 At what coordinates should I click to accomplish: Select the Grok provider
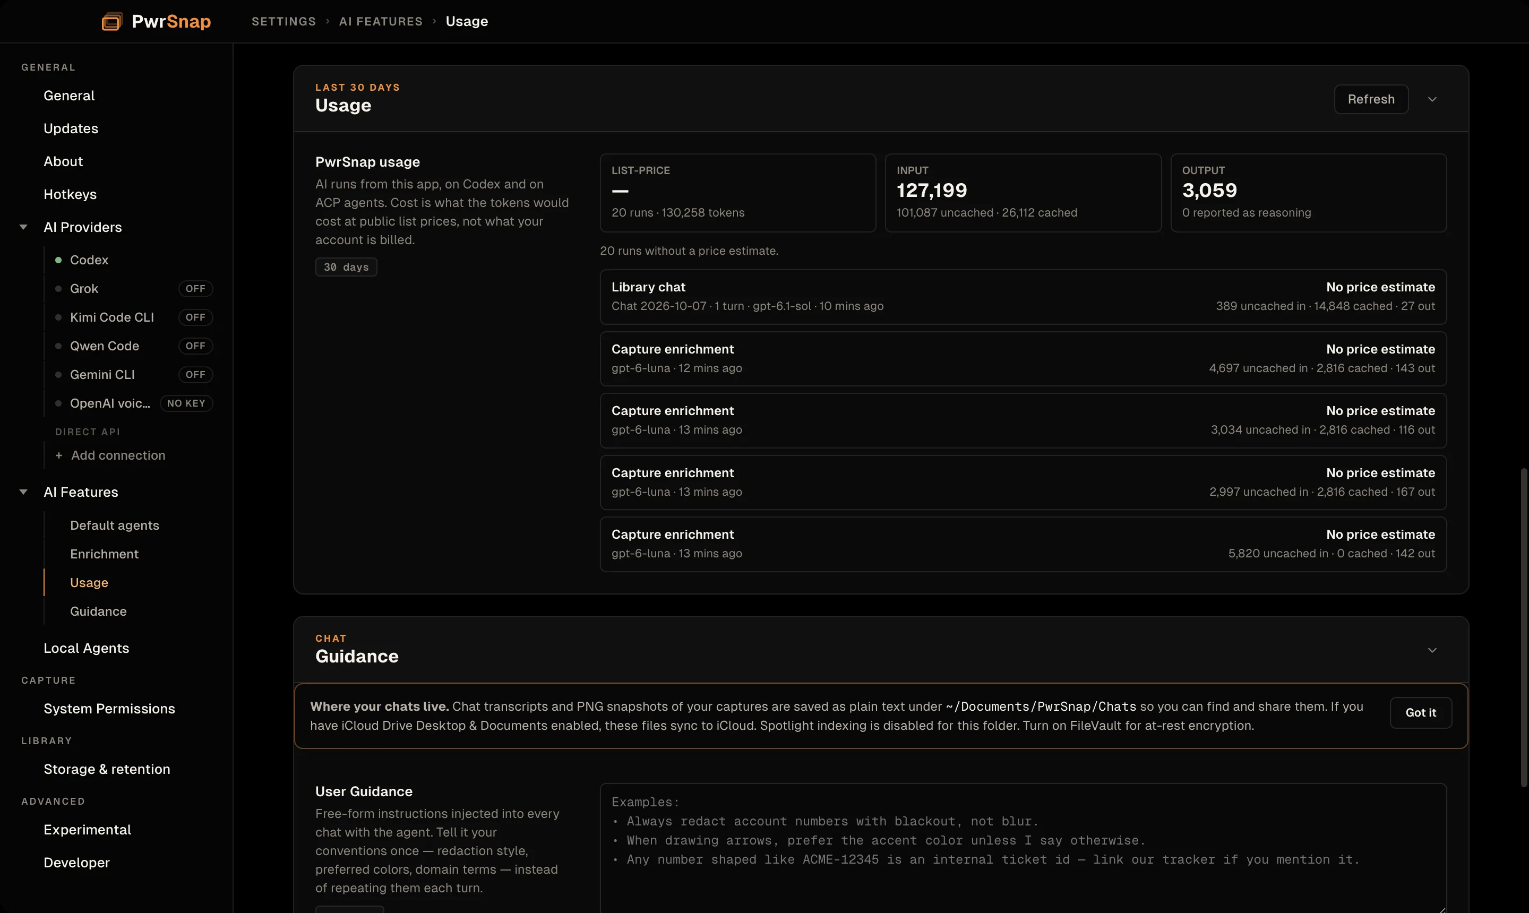coord(84,289)
